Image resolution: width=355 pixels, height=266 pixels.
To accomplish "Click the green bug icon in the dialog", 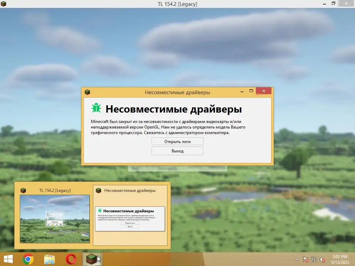I will 96,108.
